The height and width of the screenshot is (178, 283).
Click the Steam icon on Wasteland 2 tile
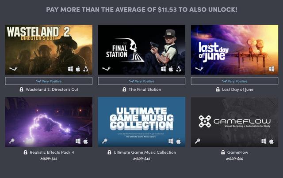coord(14,69)
